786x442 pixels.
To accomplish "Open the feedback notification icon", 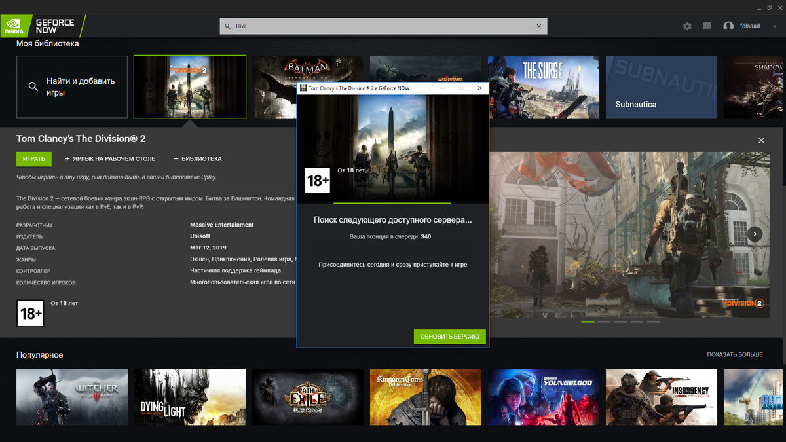I will click(x=707, y=26).
